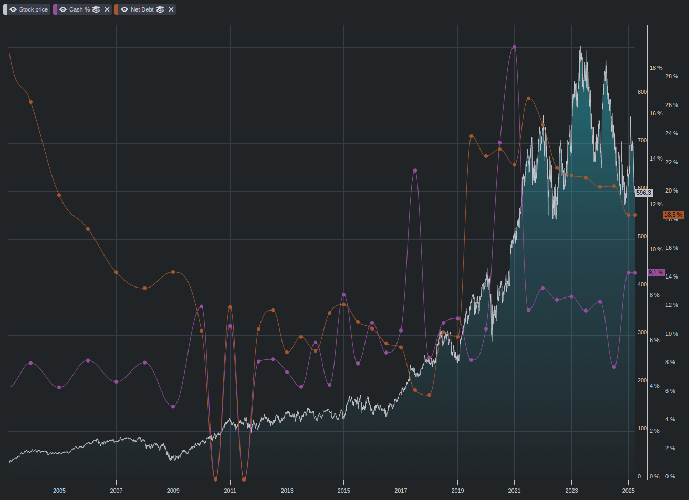This screenshot has width=689, height=500.
Task: Toggle Stock price series visibility eye
Action: (x=13, y=9)
